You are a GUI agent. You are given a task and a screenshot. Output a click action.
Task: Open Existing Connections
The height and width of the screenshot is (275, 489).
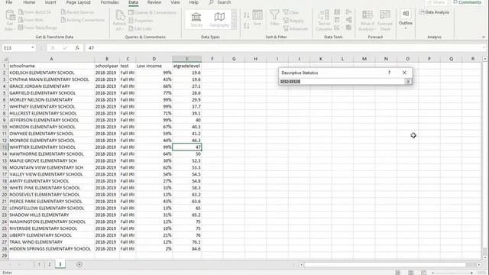(83, 20)
